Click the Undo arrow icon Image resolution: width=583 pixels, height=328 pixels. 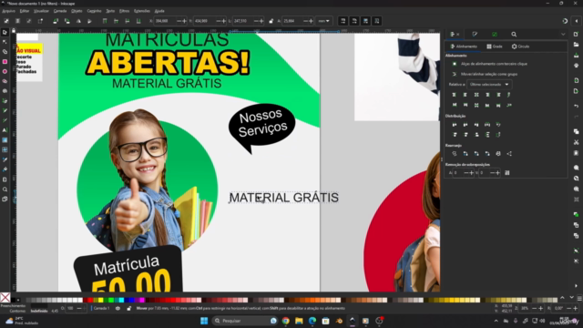(576, 106)
